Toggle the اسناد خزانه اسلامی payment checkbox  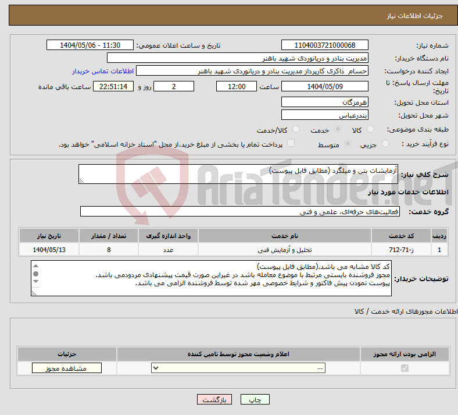291,143
